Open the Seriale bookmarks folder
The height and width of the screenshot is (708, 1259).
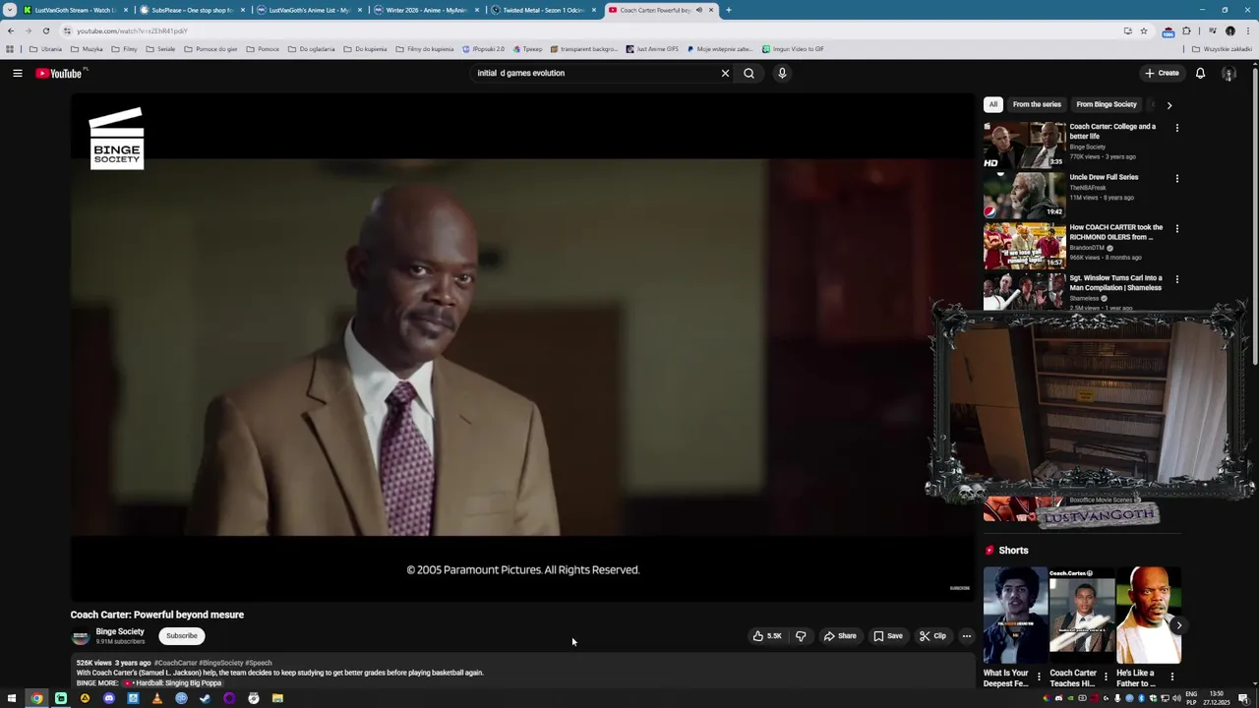pos(160,49)
